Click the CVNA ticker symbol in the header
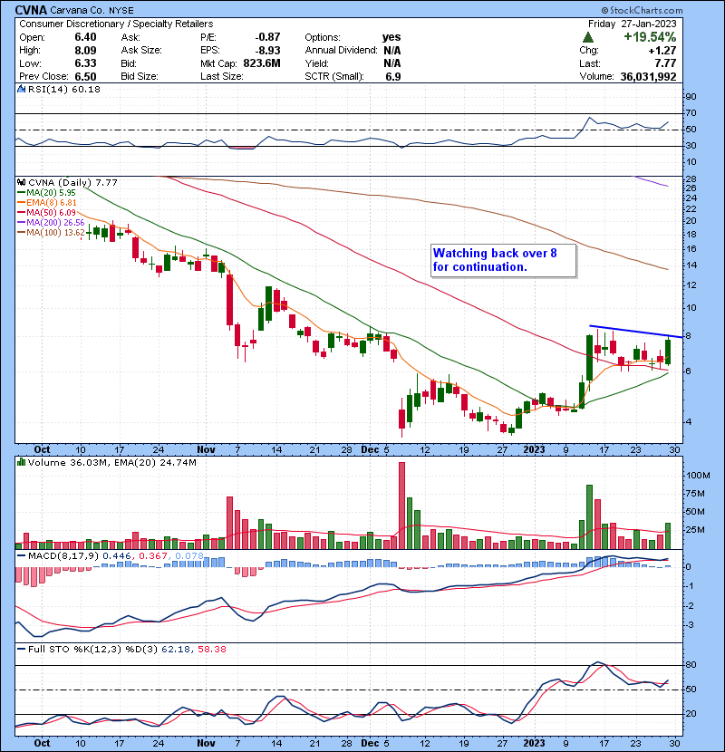This screenshot has width=725, height=752. point(31,10)
